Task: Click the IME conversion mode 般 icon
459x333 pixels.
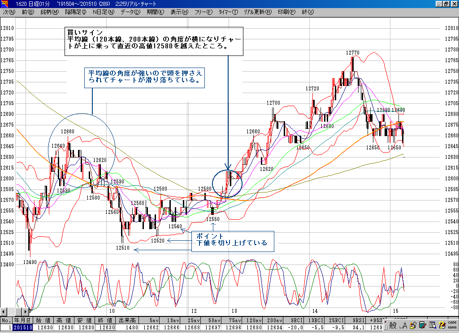Action: [x=393, y=325]
